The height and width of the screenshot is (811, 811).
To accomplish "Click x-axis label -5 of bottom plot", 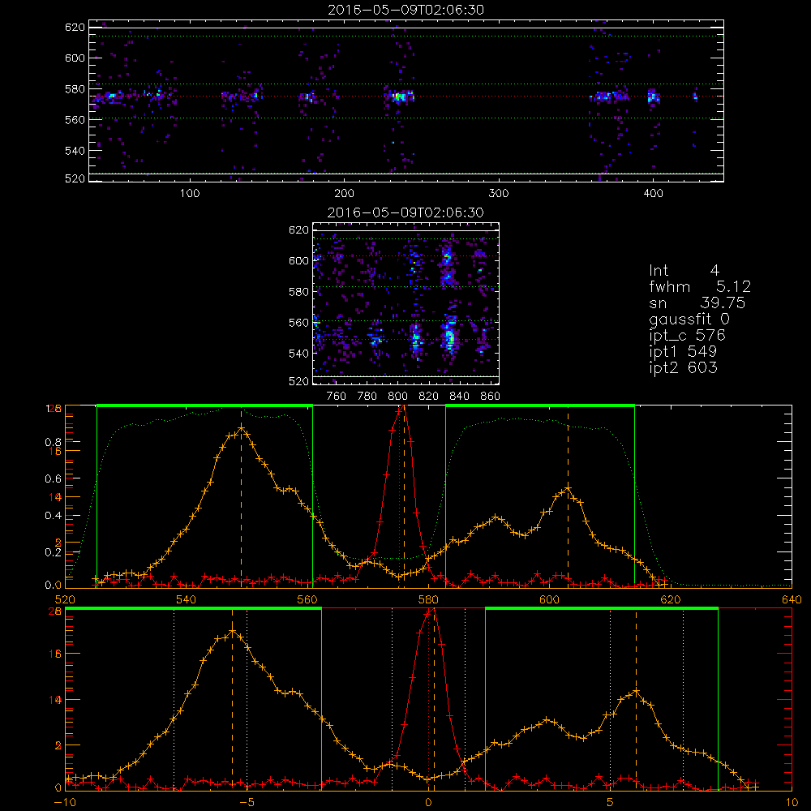I will click(247, 802).
